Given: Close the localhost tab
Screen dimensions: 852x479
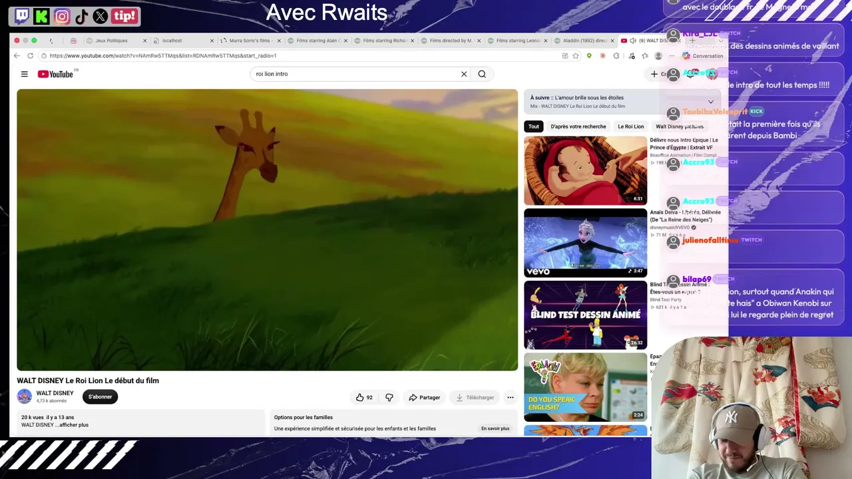Looking at the screenshot, I should point(212,41).
